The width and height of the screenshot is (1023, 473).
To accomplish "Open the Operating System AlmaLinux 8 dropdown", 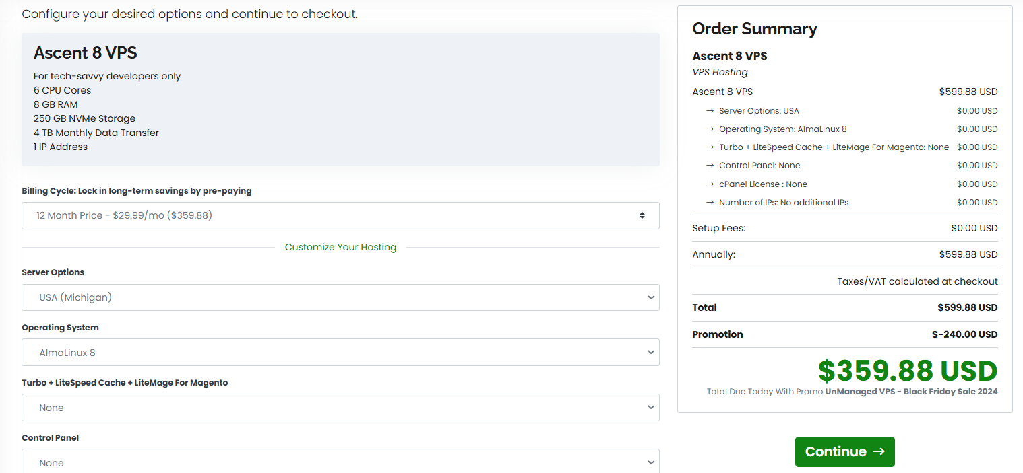I will (340, 353).
